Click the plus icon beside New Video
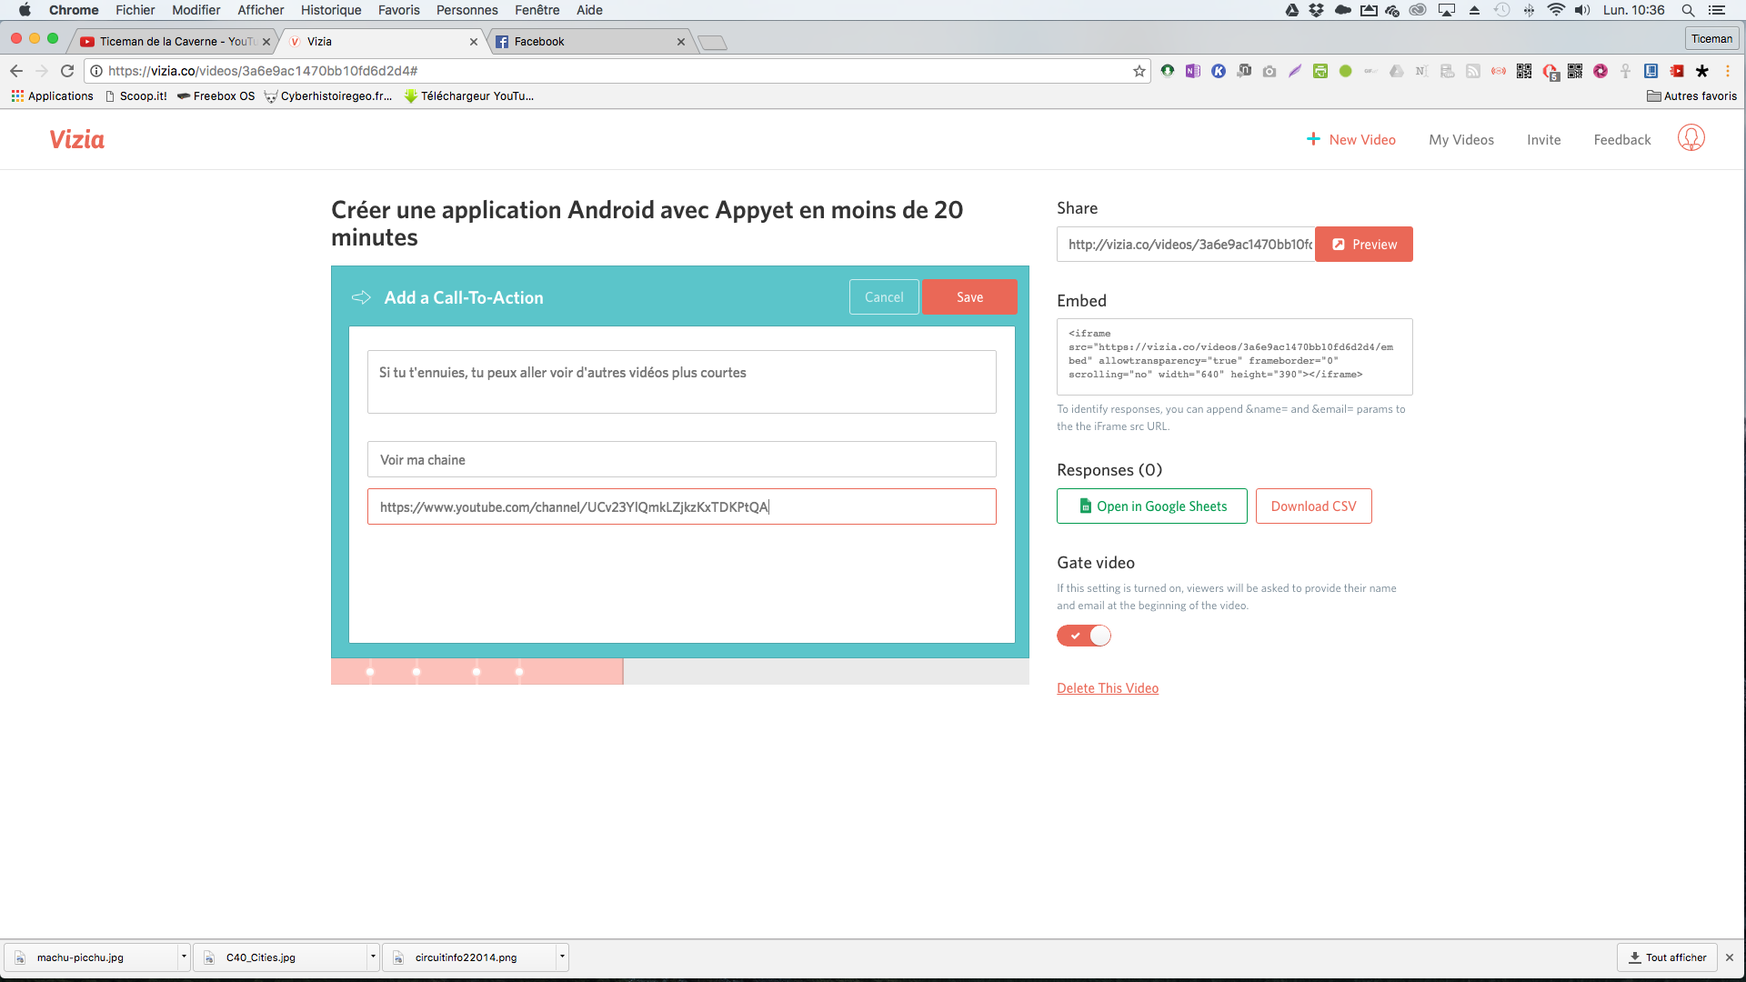 pyautogui.click(x=1313, y=139)
